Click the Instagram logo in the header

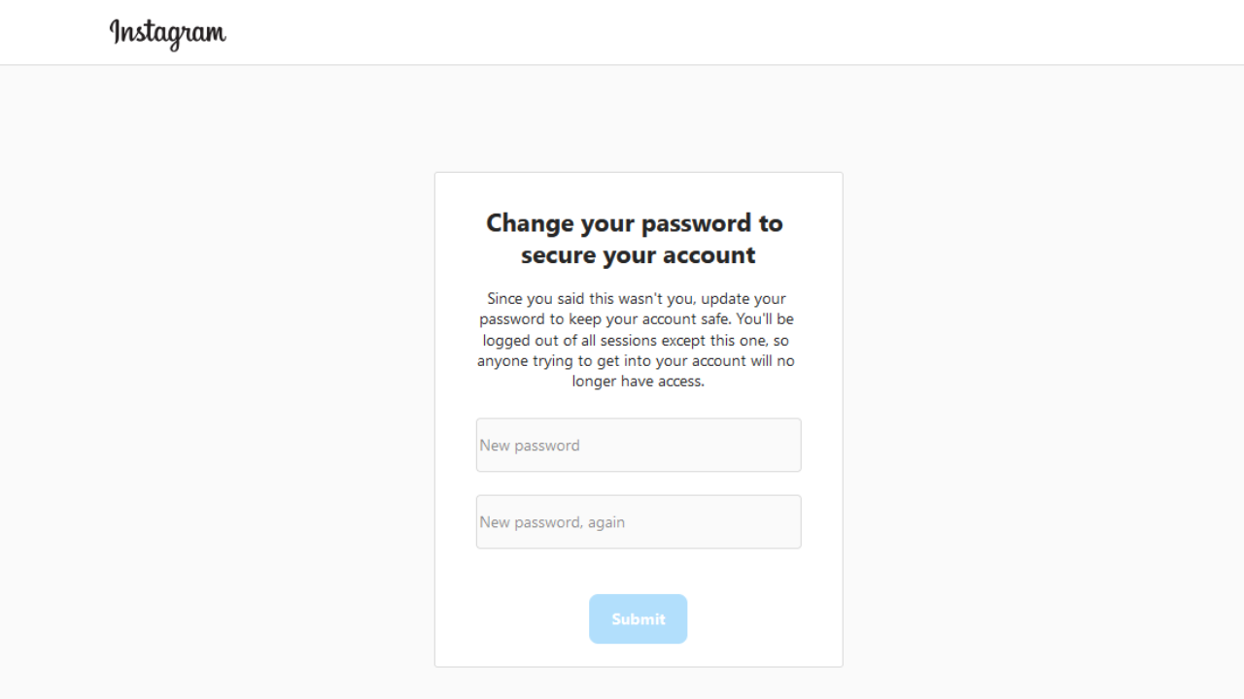[168, 33]
